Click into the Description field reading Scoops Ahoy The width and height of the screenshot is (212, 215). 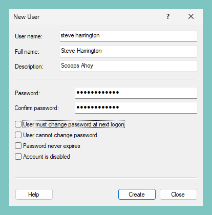[x=129, y=66]
